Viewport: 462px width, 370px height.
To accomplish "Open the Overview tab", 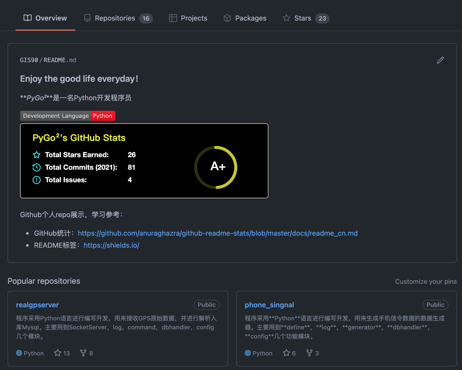I will (x=45, y=18).
